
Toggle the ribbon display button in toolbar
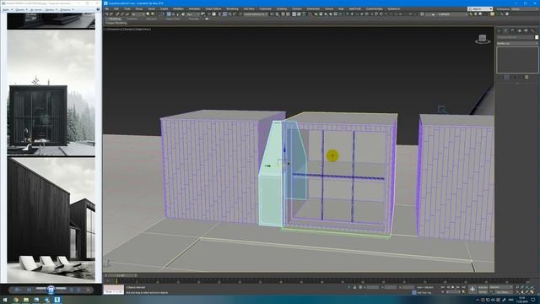pos(294,14)
